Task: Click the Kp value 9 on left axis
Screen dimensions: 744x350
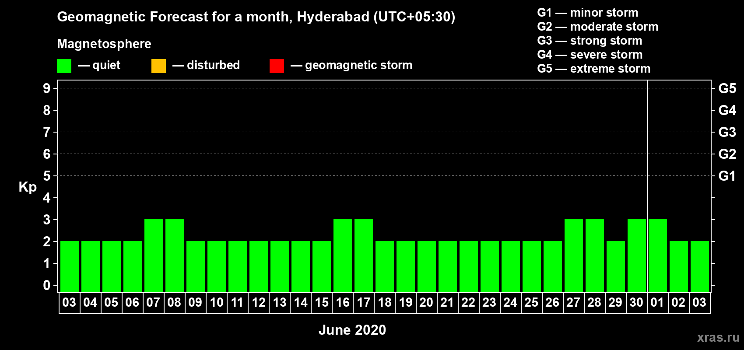Action: (47, 88)
